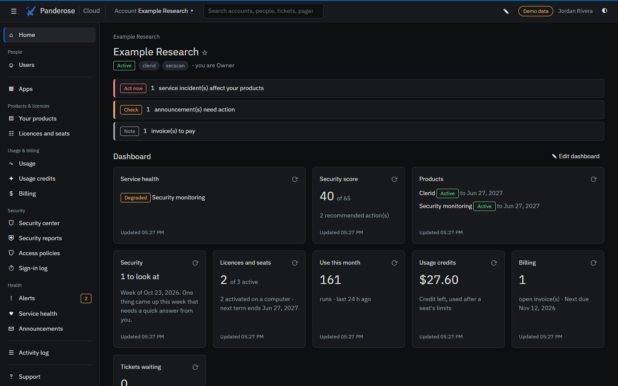Click Edit dashboard
This screenshot has width=618, height=386.
click(x=576, y=157)
